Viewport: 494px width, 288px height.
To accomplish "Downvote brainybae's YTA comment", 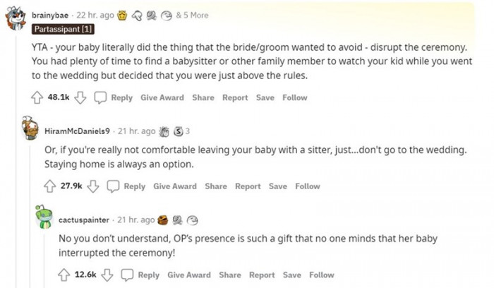I will [80, 98].
